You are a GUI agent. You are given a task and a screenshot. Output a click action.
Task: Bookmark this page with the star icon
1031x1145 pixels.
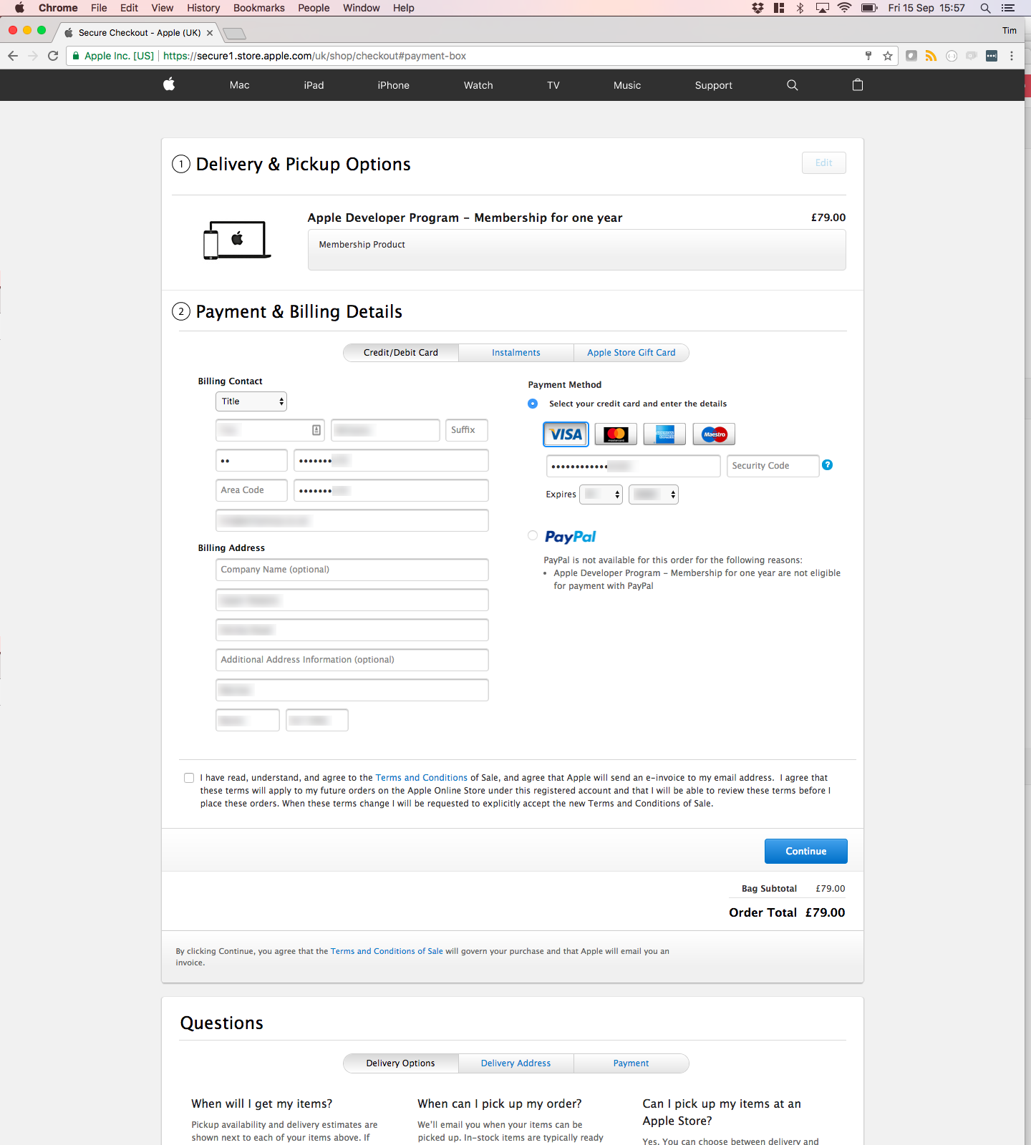click(888, 56)
